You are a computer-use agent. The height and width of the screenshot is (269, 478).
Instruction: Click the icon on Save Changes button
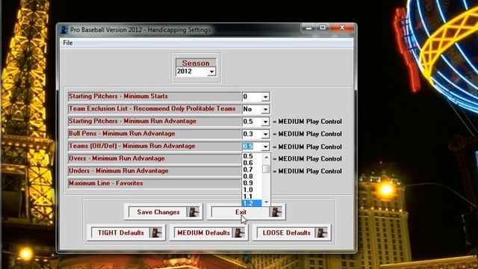pyautogui.click(x=193, y=212)
